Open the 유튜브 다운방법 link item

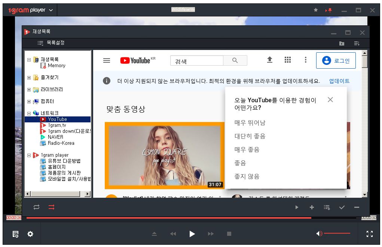tap(64, 161)
